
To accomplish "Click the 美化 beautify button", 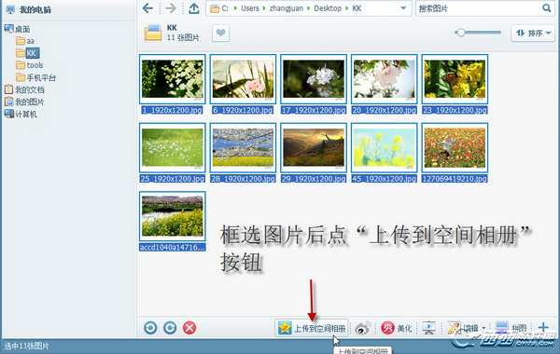I will click(397, 328).
